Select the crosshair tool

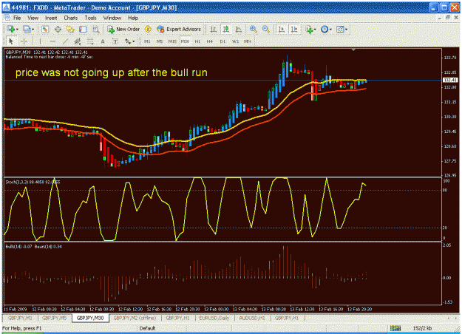pos(24,41)
